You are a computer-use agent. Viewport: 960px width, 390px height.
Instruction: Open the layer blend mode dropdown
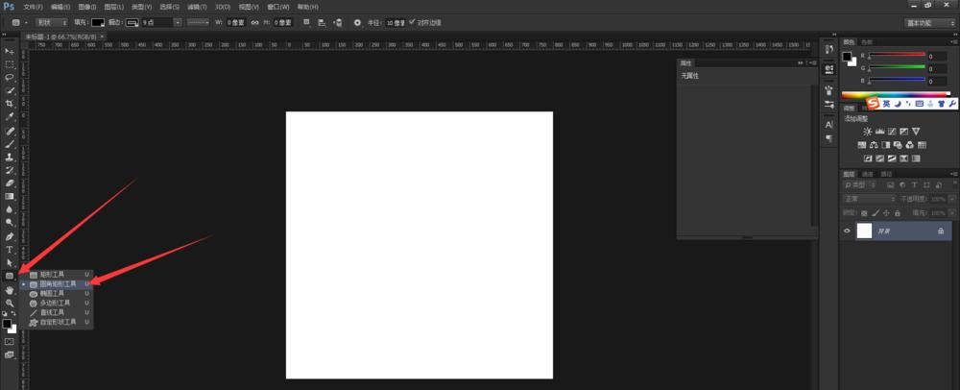[x=871, y=199]
